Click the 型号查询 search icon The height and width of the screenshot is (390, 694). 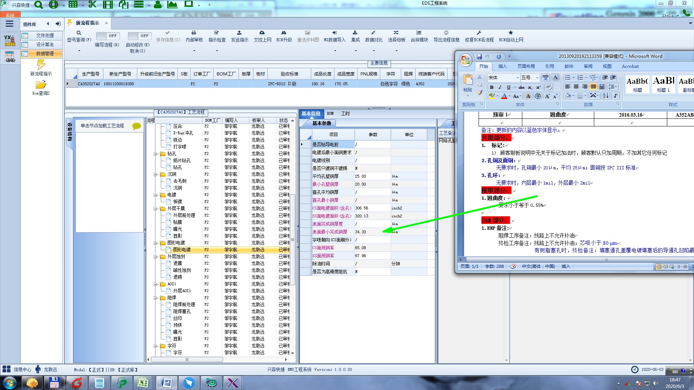79,33
